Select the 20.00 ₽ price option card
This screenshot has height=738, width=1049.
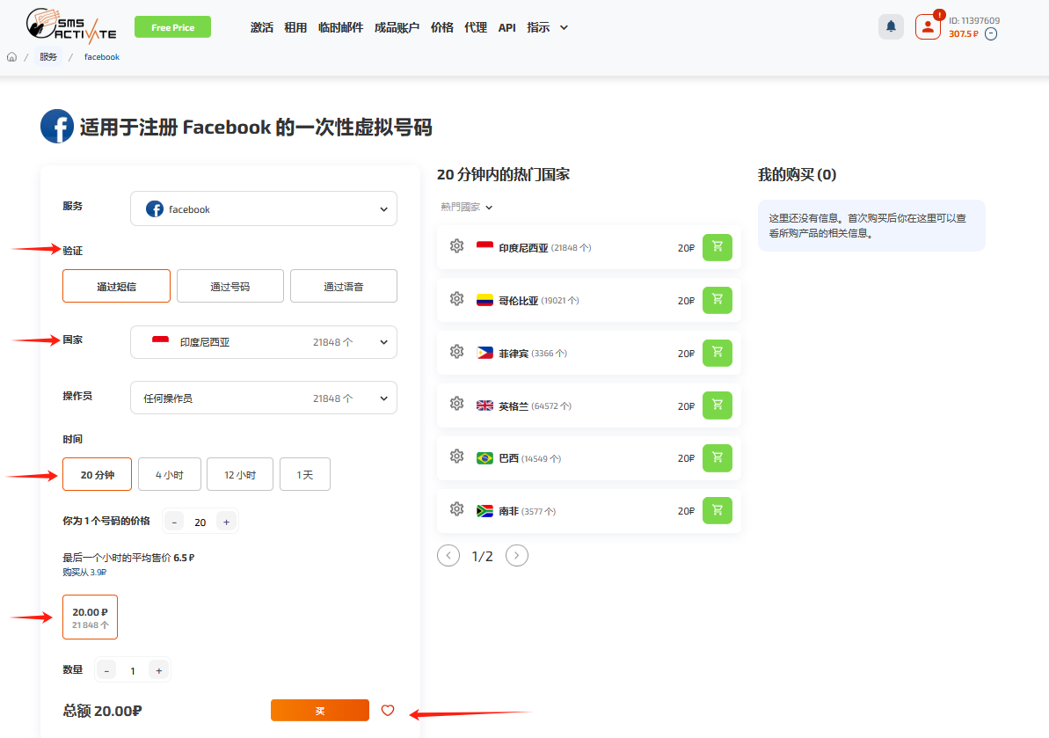click(x=91, y=617)
